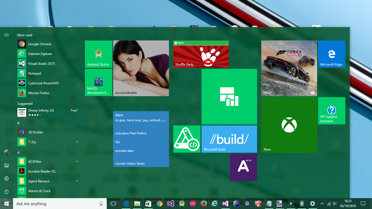This screenshot has width=372, height=209.
Task: Open Notepad taskbar icon
Action: coord(269,204)
